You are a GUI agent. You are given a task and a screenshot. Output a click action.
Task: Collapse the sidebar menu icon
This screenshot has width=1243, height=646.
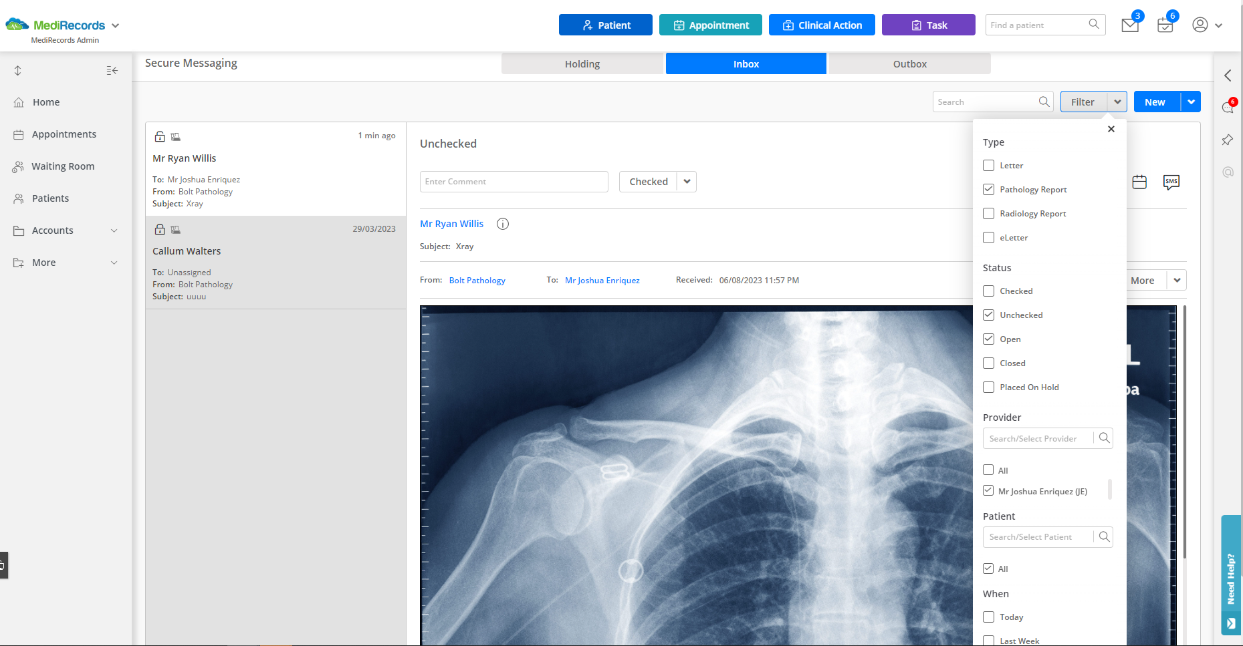pos(112,71)
